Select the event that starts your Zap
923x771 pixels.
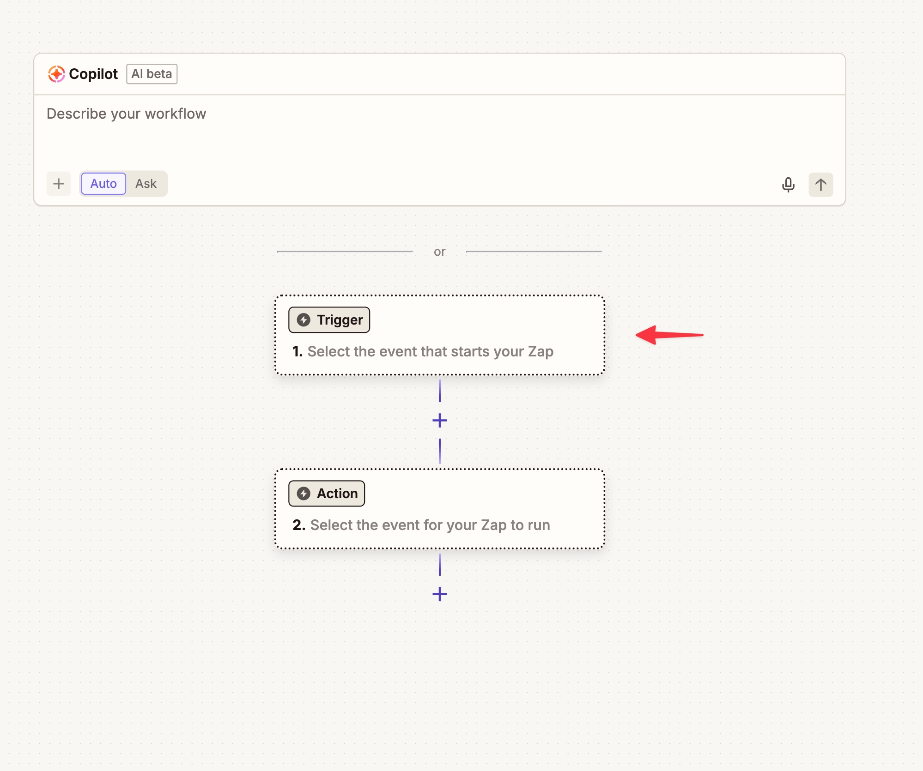[x=430, y=352]
